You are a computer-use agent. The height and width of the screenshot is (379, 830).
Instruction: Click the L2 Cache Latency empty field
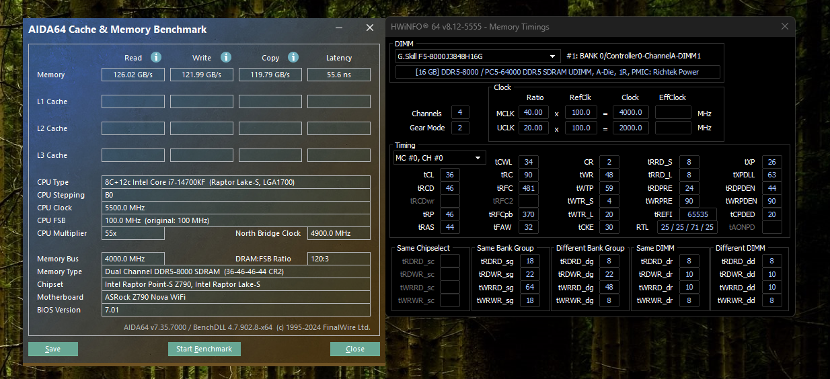339,128
